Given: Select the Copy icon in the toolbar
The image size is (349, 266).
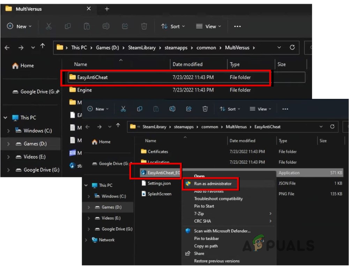Looking at the screenshot, I should click(139, 109).
